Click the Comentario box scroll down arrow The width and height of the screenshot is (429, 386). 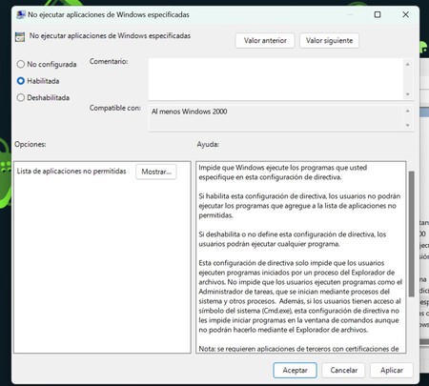408,94
